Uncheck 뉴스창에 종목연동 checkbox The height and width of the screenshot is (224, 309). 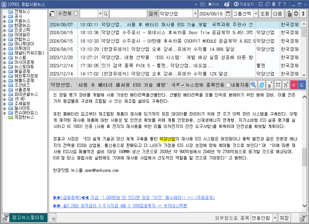[183, 85]
